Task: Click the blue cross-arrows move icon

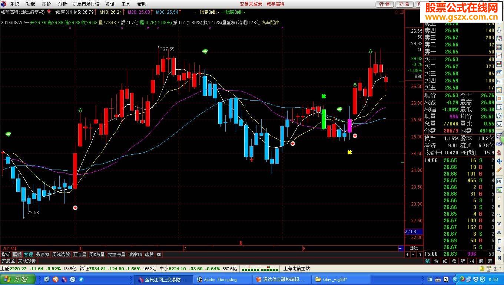Action: click(499, 161)
